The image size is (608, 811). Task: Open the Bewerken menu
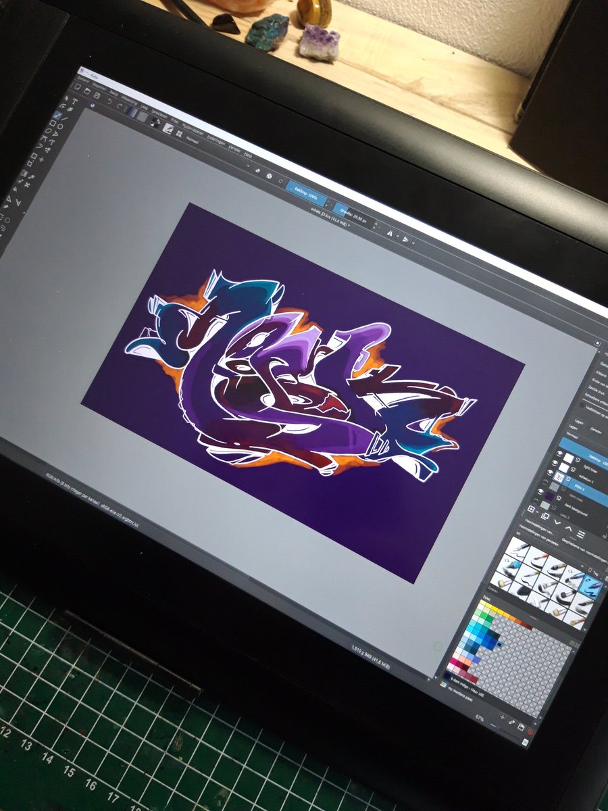[x=99, y=86]
